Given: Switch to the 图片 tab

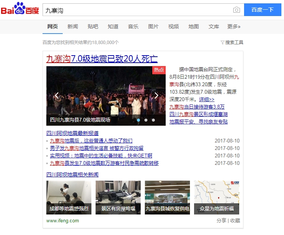Looking at the screenshot, I should [153, 26].
